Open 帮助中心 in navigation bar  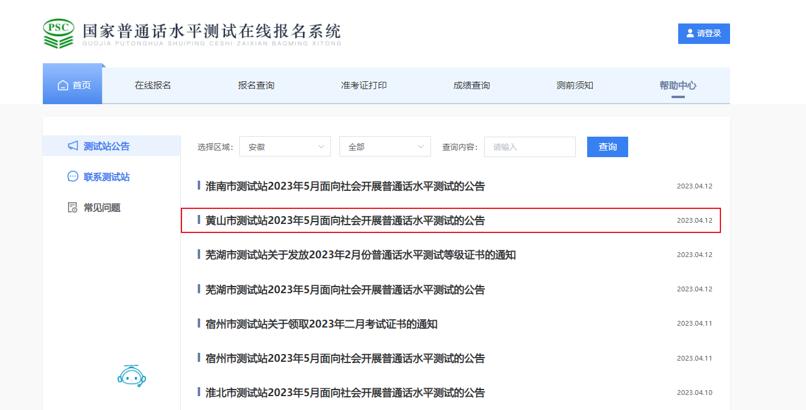coord(678,85)
